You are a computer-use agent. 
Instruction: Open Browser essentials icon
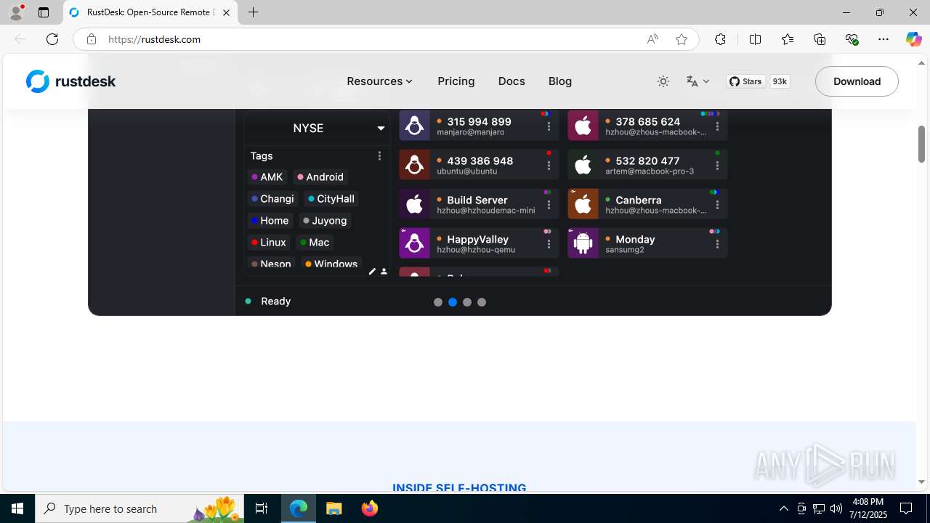coord(852,39)
